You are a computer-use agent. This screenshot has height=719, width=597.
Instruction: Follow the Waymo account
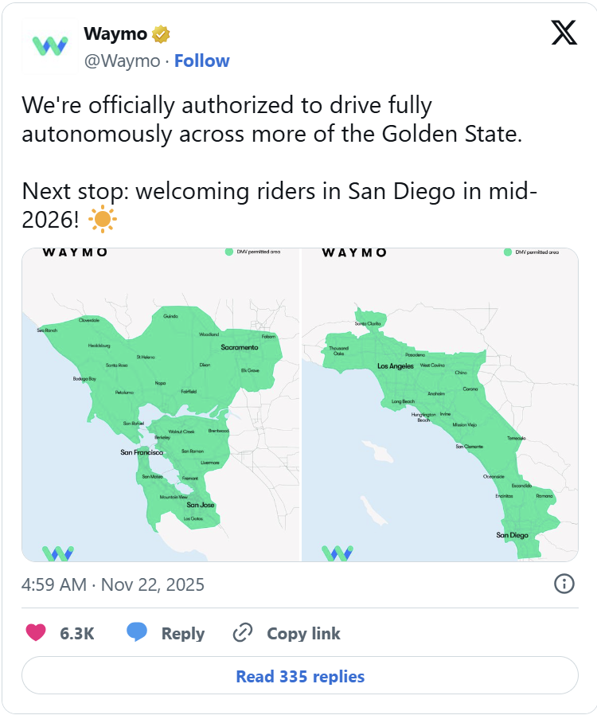[x=202, y=61]
